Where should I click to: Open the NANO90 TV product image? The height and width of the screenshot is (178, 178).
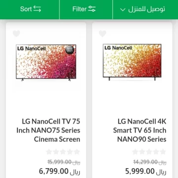(132, 62)
